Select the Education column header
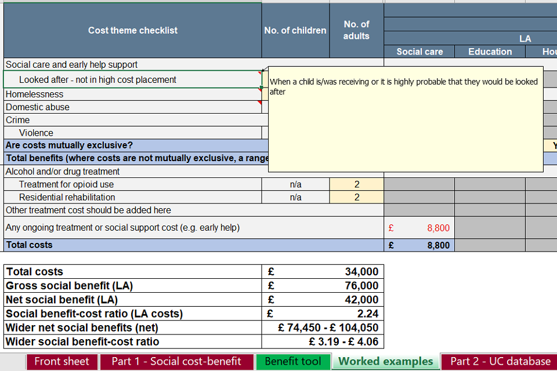 pos(490,52)
